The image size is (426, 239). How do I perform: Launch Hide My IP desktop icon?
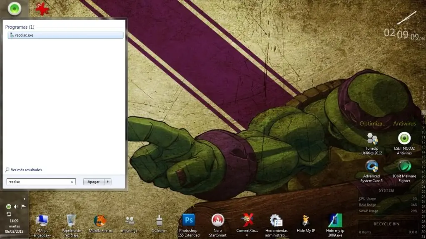306,224
